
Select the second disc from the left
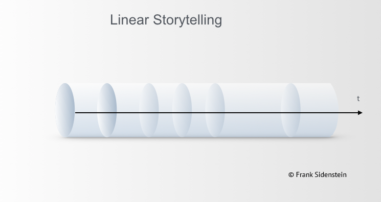pos(107,110)
